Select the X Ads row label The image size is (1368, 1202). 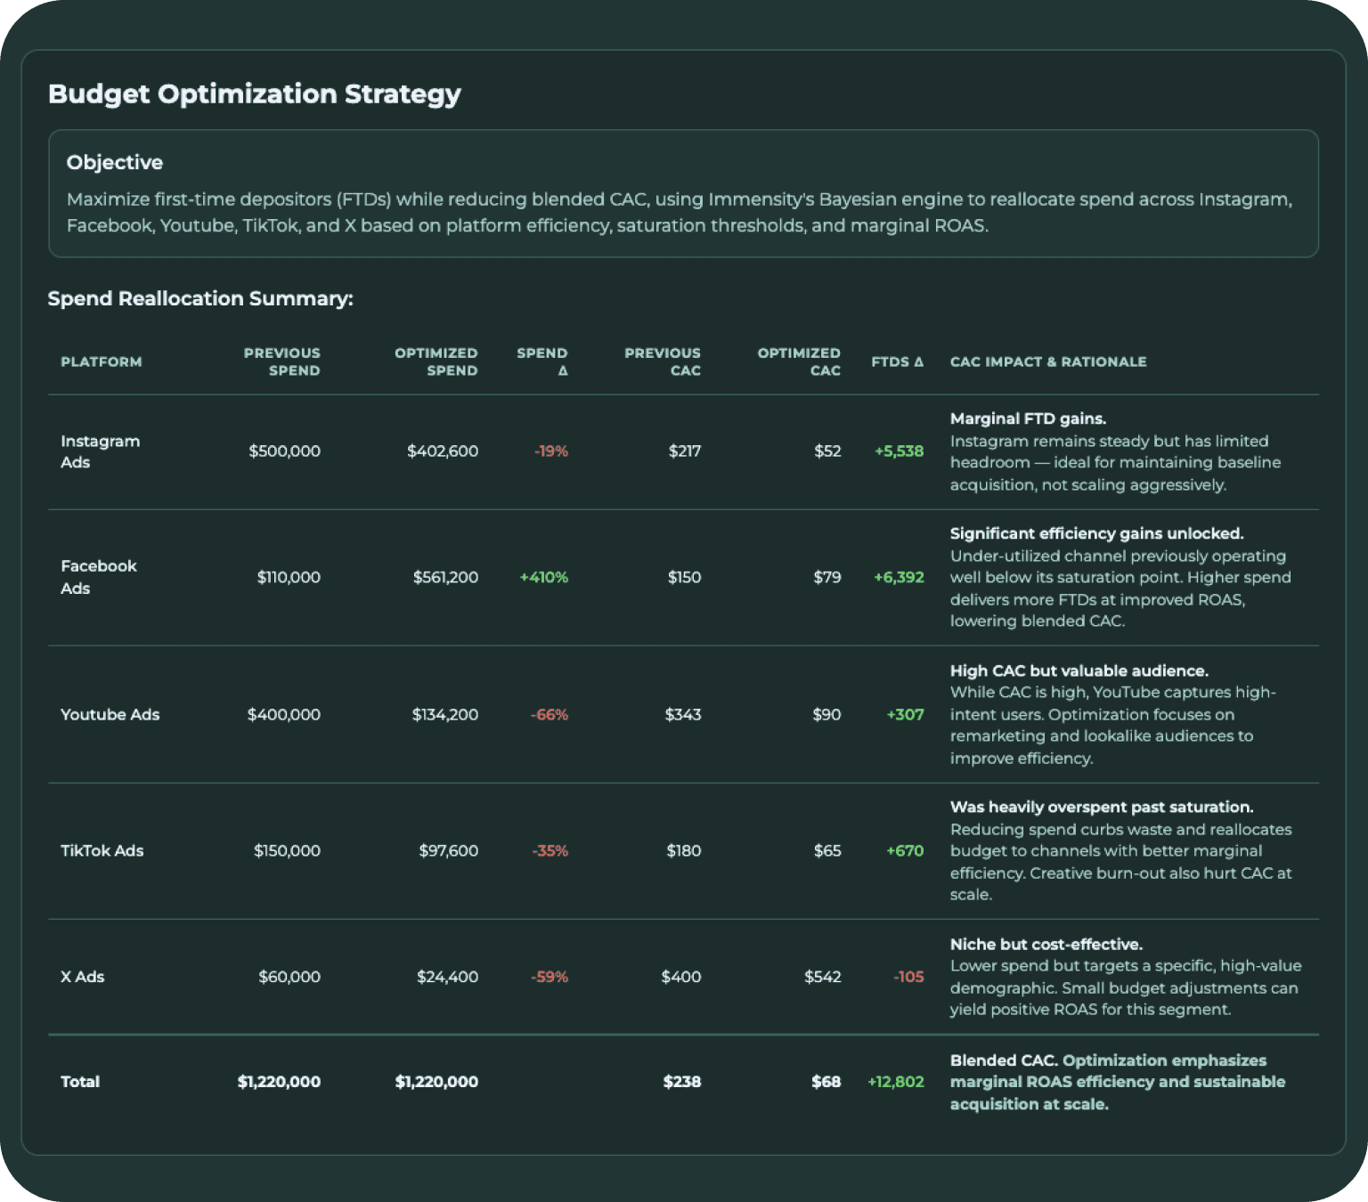point(83,977)
